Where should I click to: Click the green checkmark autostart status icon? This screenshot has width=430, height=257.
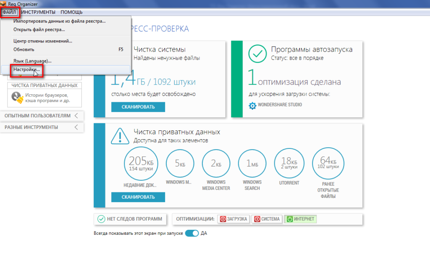(x=258, y=53)
